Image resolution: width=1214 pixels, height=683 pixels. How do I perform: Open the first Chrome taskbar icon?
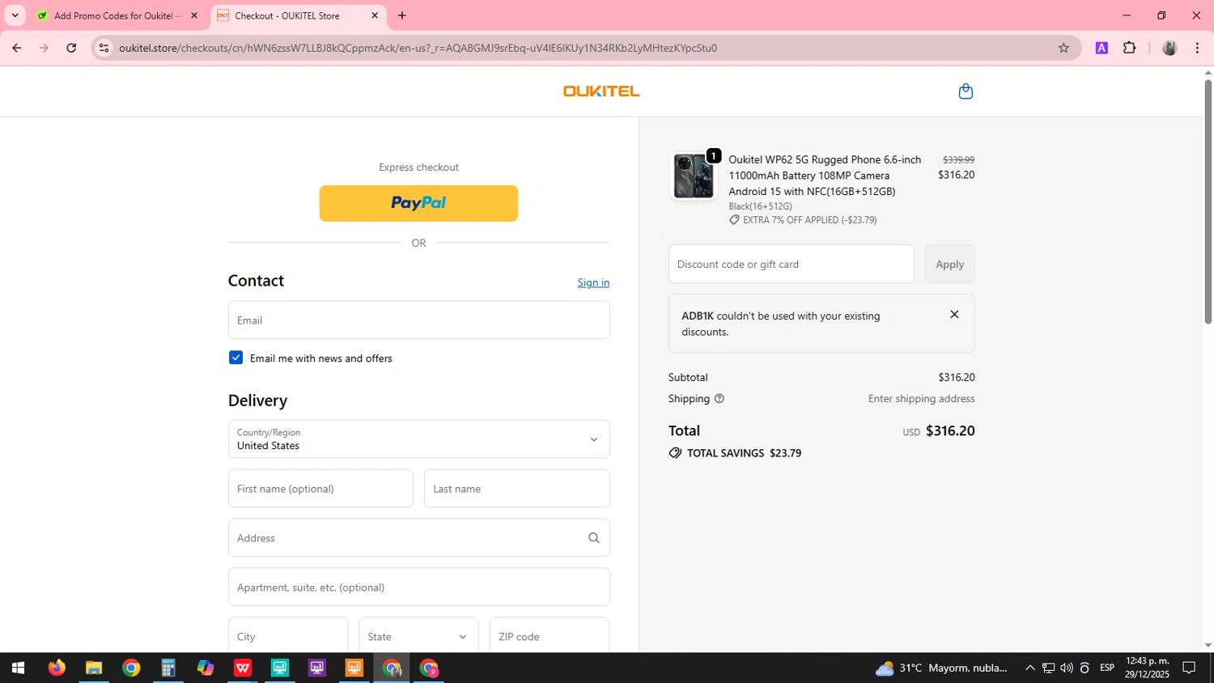pos(131,668)
